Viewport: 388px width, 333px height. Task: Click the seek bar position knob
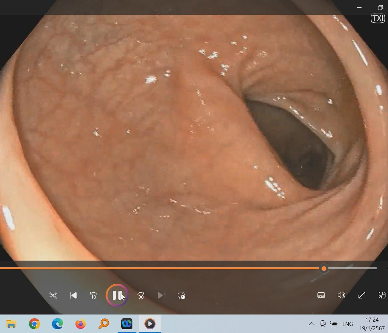324,269
